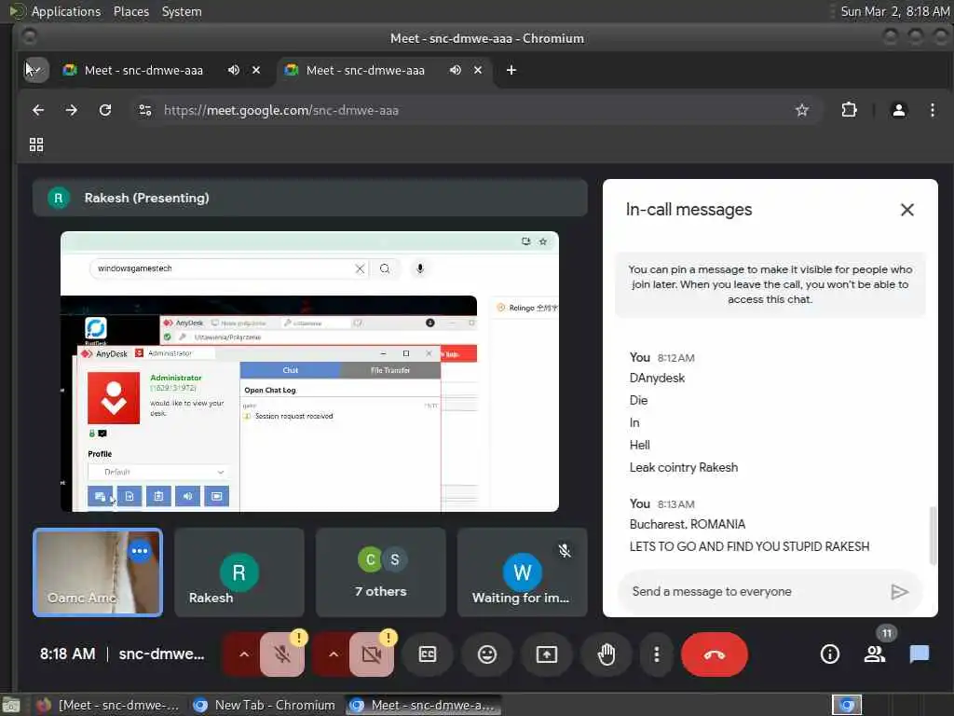Open meeting details info icon
Screen dimensions: 954x716
coord(830,654)
